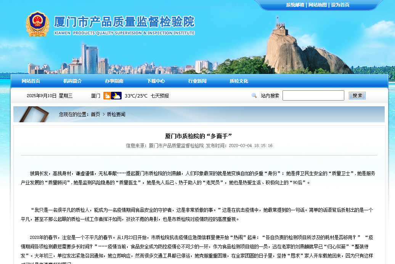Click the 首页 breadcrumb link

[95, 114]
